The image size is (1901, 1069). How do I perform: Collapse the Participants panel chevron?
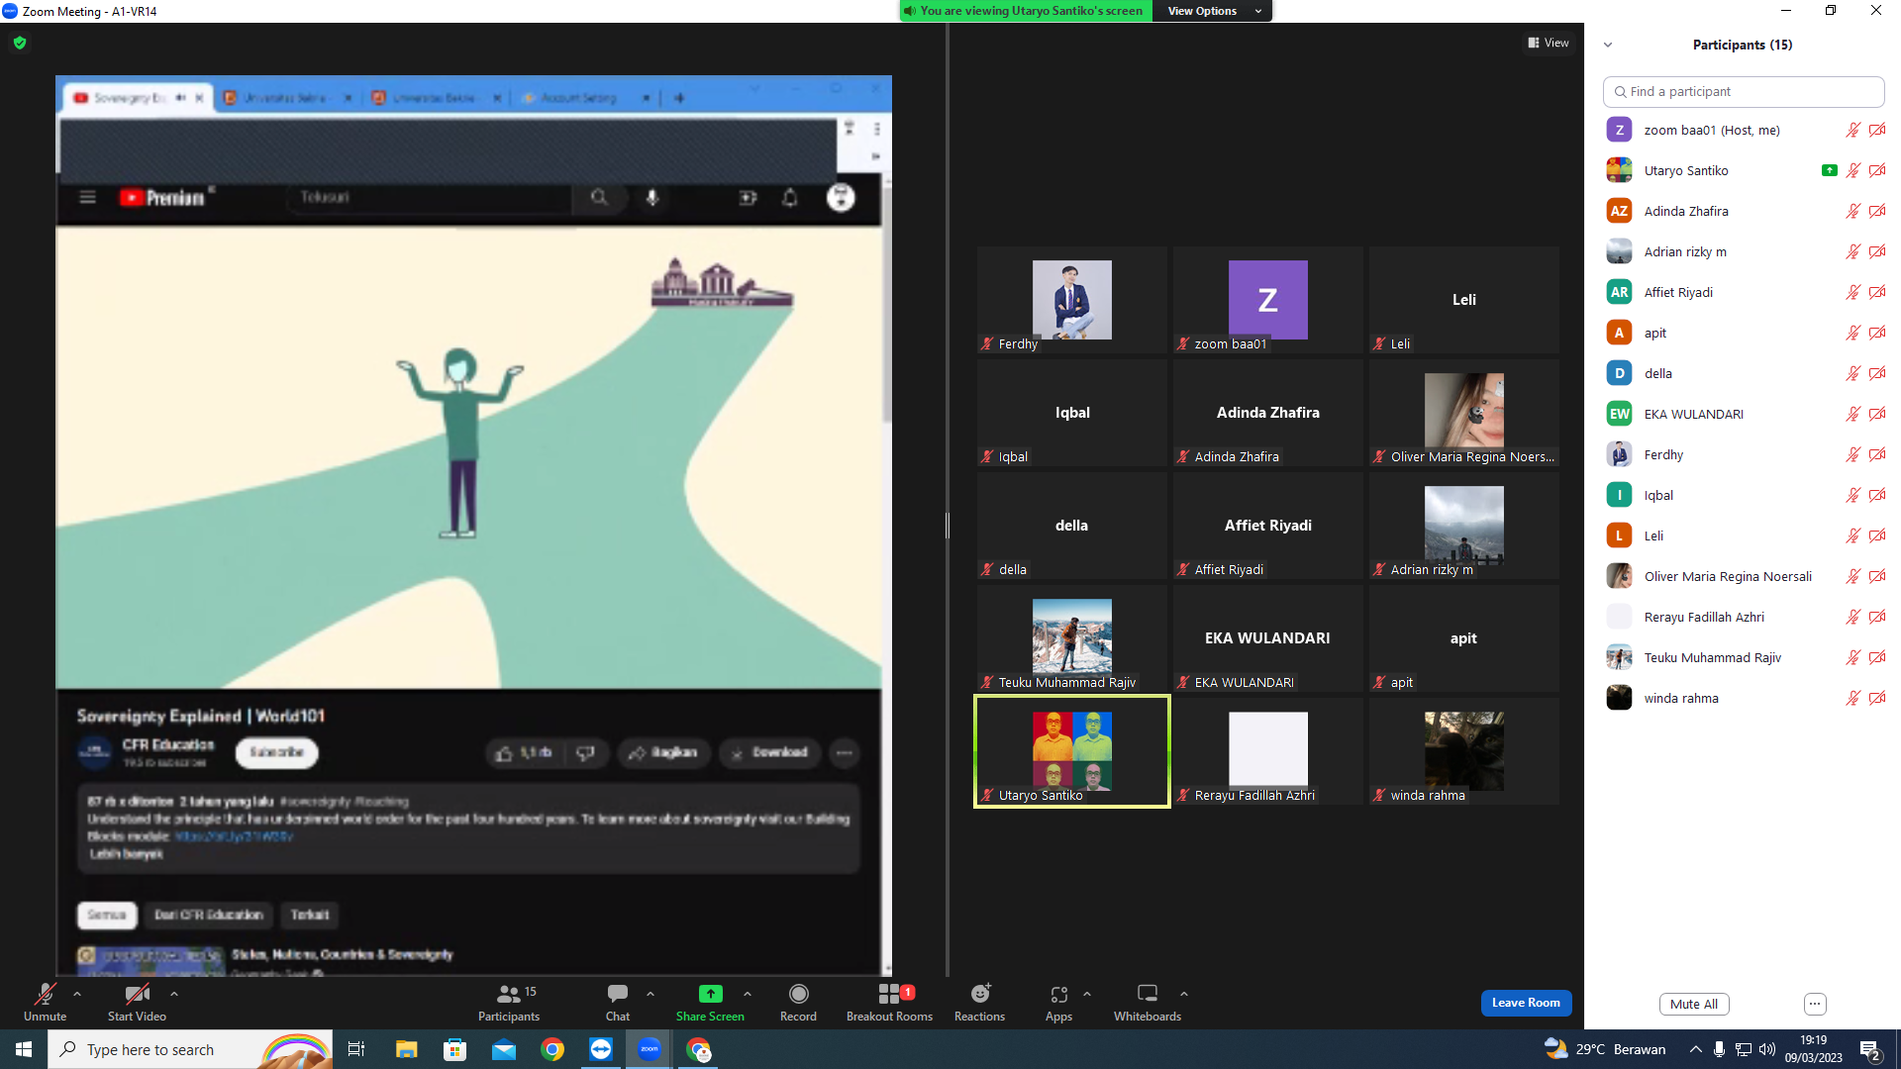[x=1608, y=45]
